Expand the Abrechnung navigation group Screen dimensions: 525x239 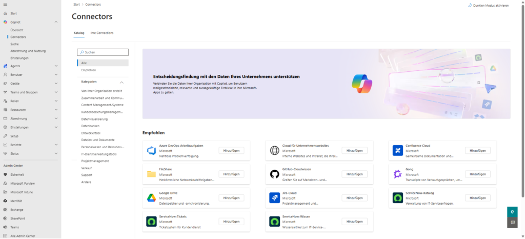(x=56, y=118)
